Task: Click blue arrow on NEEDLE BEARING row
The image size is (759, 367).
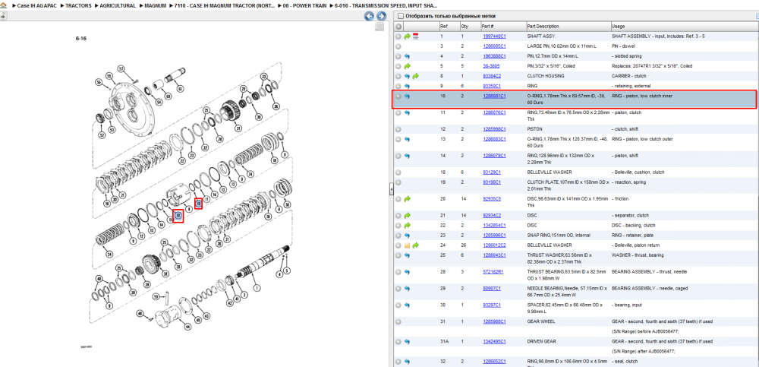Action: (407, 289)
